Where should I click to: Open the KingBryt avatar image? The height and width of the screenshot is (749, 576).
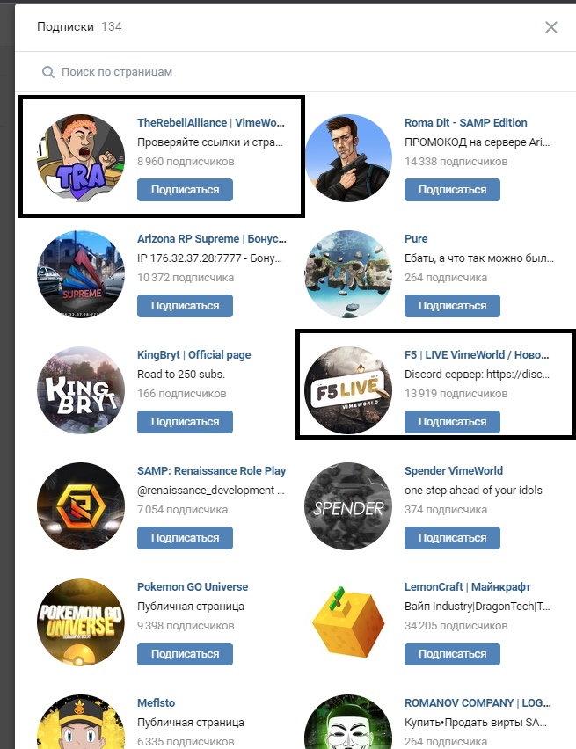(81, 390)
